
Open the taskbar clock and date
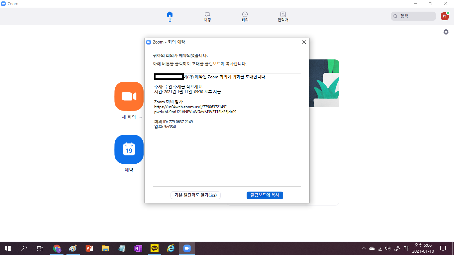pyautogui.click(x=423, y=248)
